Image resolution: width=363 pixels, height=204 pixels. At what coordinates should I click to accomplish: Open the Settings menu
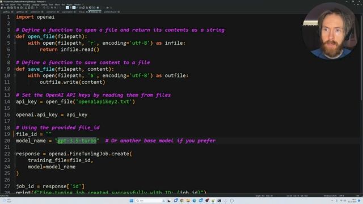(44, 5)
